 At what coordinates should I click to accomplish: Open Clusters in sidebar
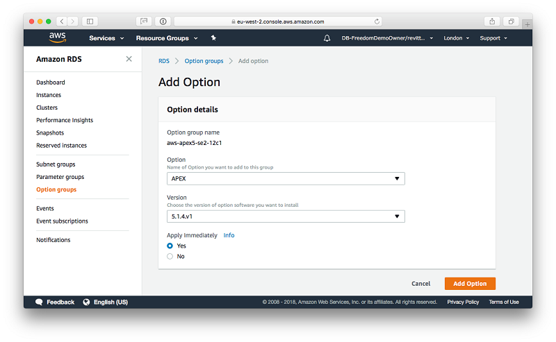[47, 108]
